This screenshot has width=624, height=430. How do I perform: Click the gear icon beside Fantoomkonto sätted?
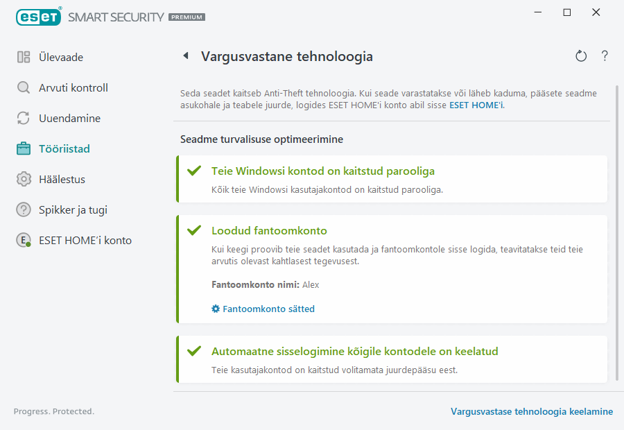pyautogui.click(x=215, y=309)
